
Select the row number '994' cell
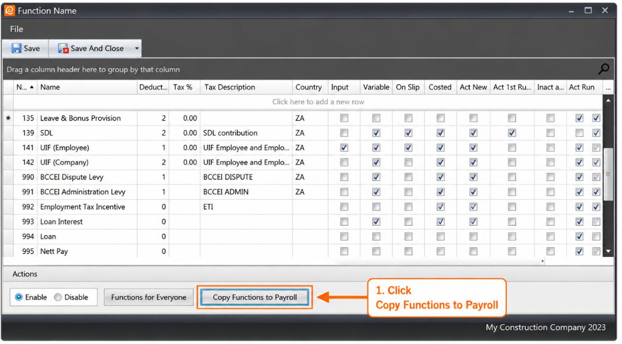[26, 236]
